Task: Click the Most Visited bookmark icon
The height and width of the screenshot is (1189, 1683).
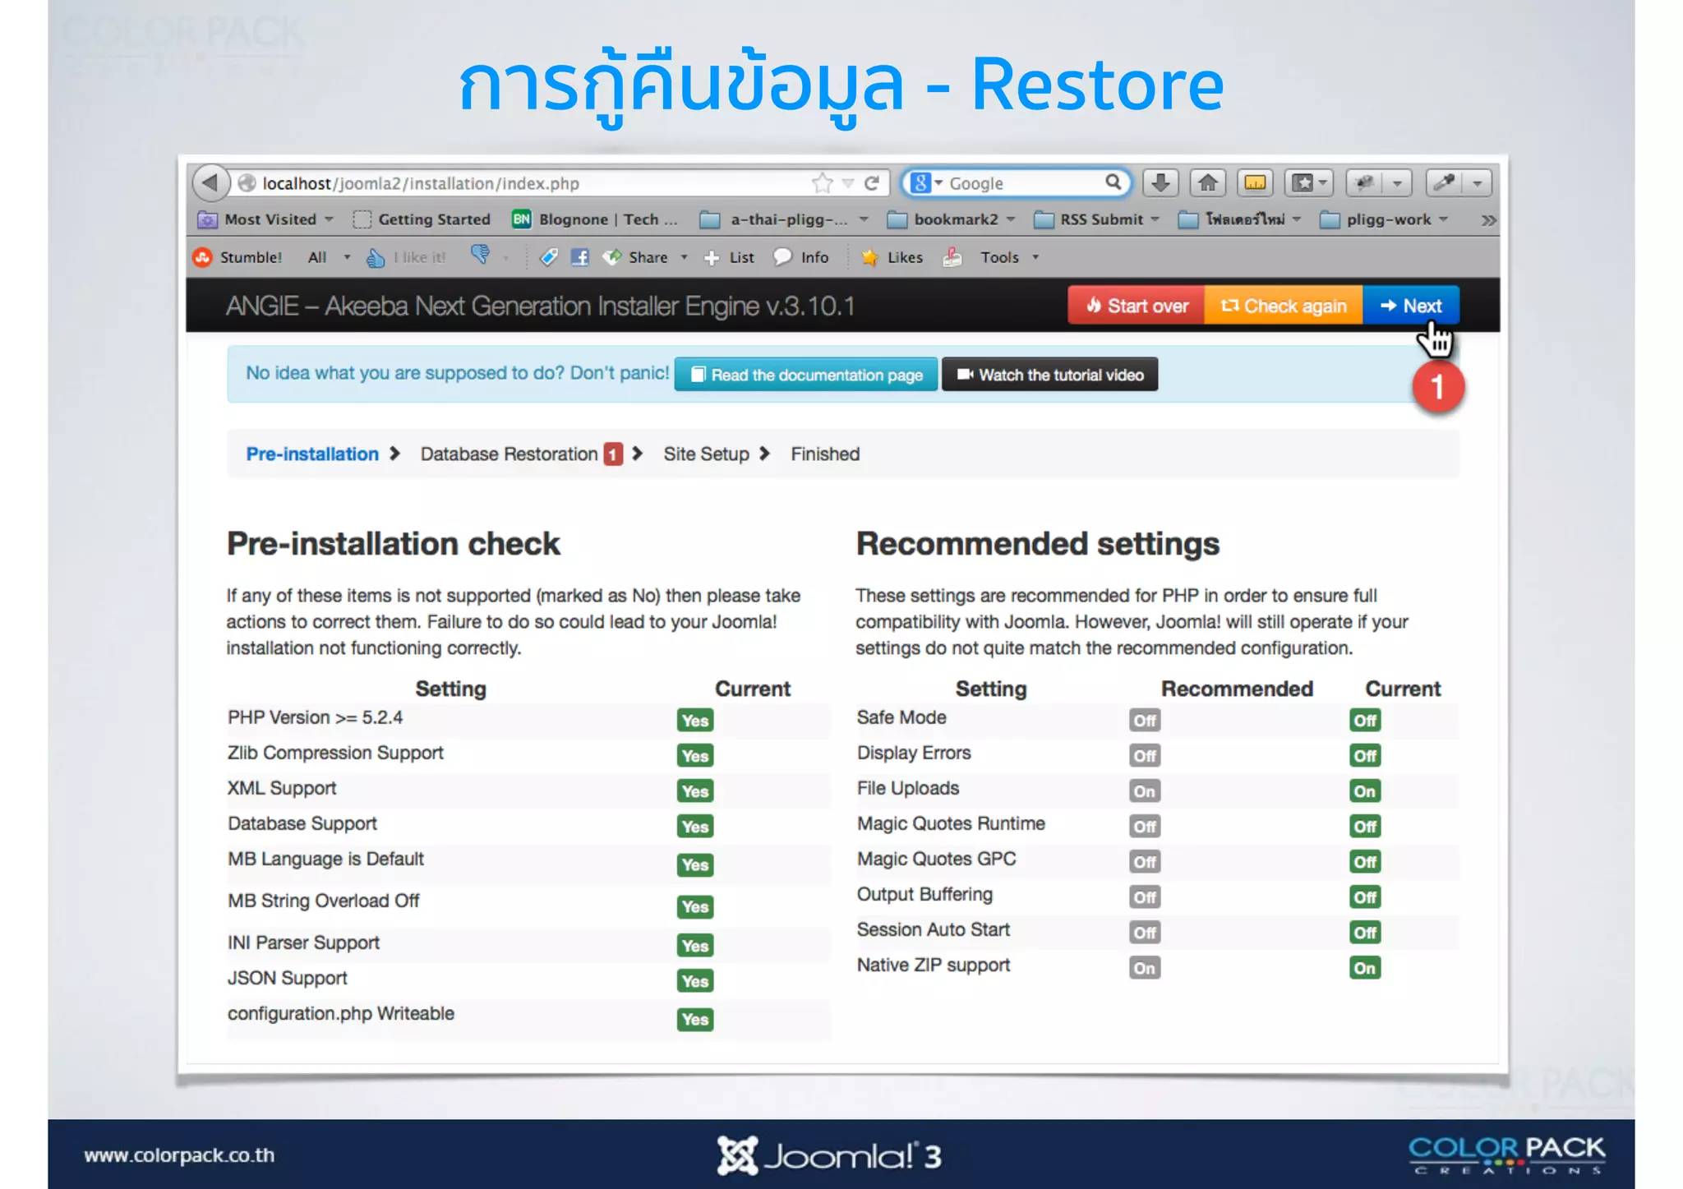Action: [x=207, y=219]
